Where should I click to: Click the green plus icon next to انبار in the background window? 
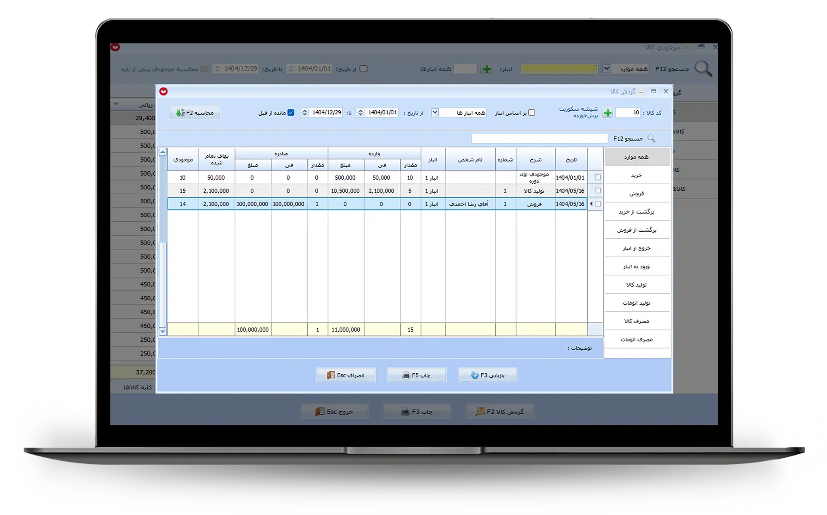tap(487, 69)
